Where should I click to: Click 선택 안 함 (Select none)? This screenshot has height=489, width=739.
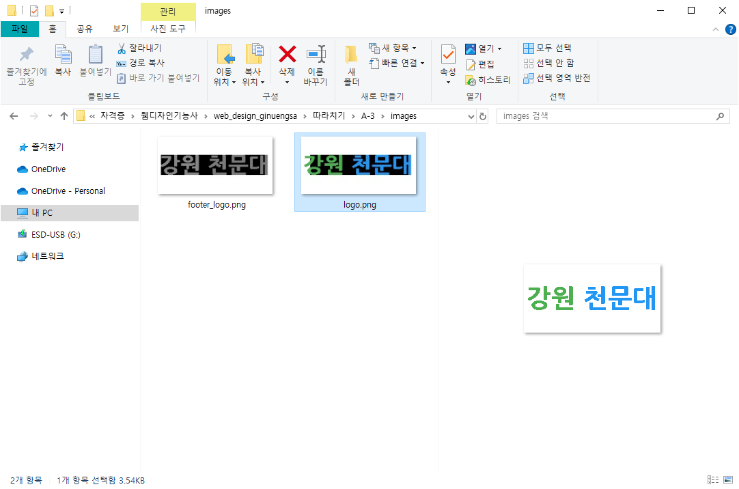[549, 63]
